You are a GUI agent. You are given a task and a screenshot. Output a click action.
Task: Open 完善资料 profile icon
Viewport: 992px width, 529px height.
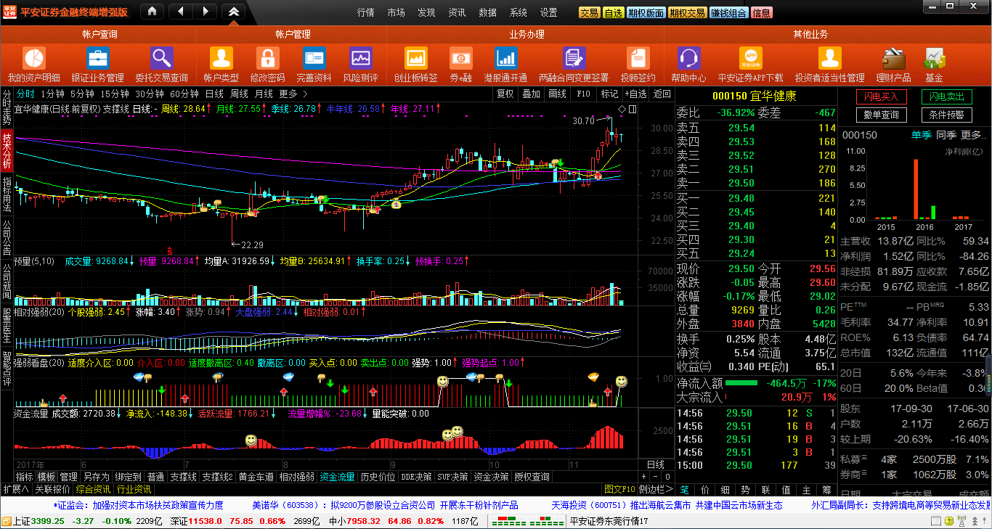tap(314, 58)
